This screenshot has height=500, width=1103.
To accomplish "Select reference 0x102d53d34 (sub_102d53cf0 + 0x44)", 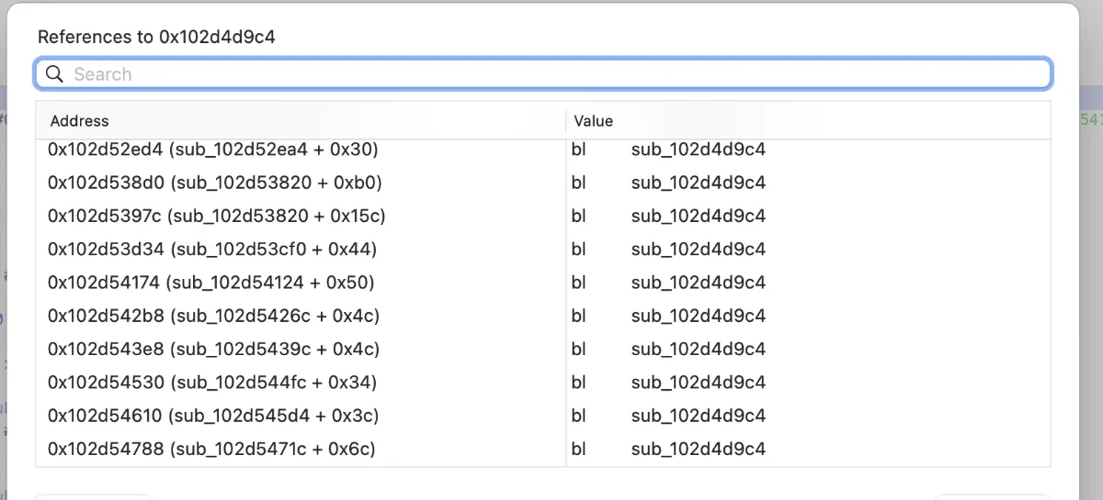I will tap(543, 249).
